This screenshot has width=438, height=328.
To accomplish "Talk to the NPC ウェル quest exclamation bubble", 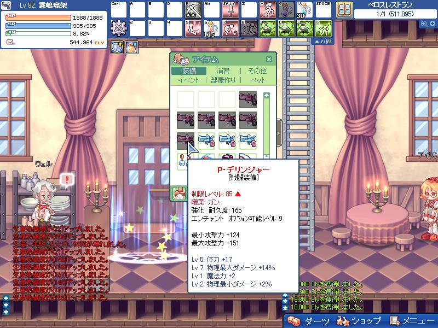I will pyautogui.click(x=66, y=180).
